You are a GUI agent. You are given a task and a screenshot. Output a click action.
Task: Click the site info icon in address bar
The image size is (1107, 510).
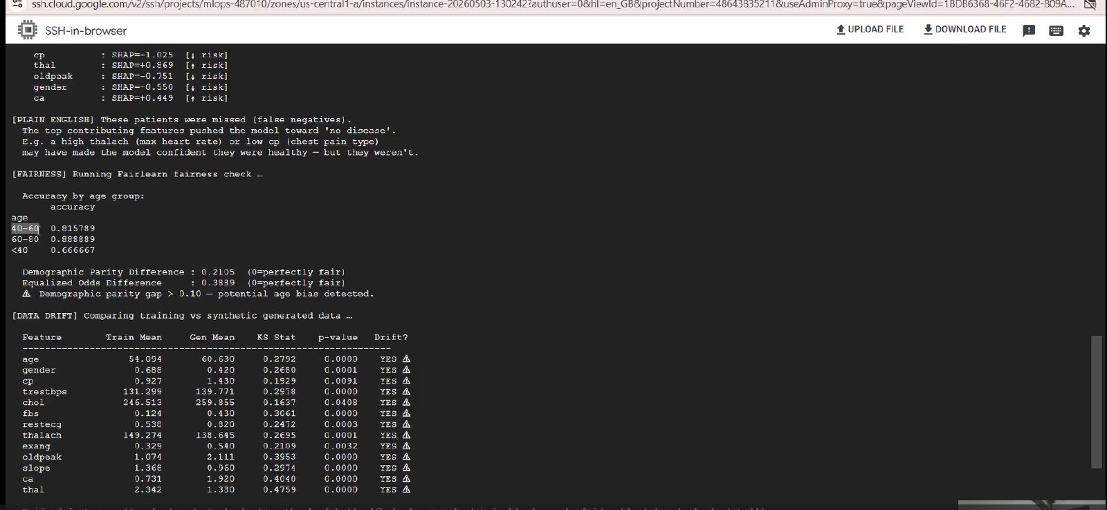point(18,4)
